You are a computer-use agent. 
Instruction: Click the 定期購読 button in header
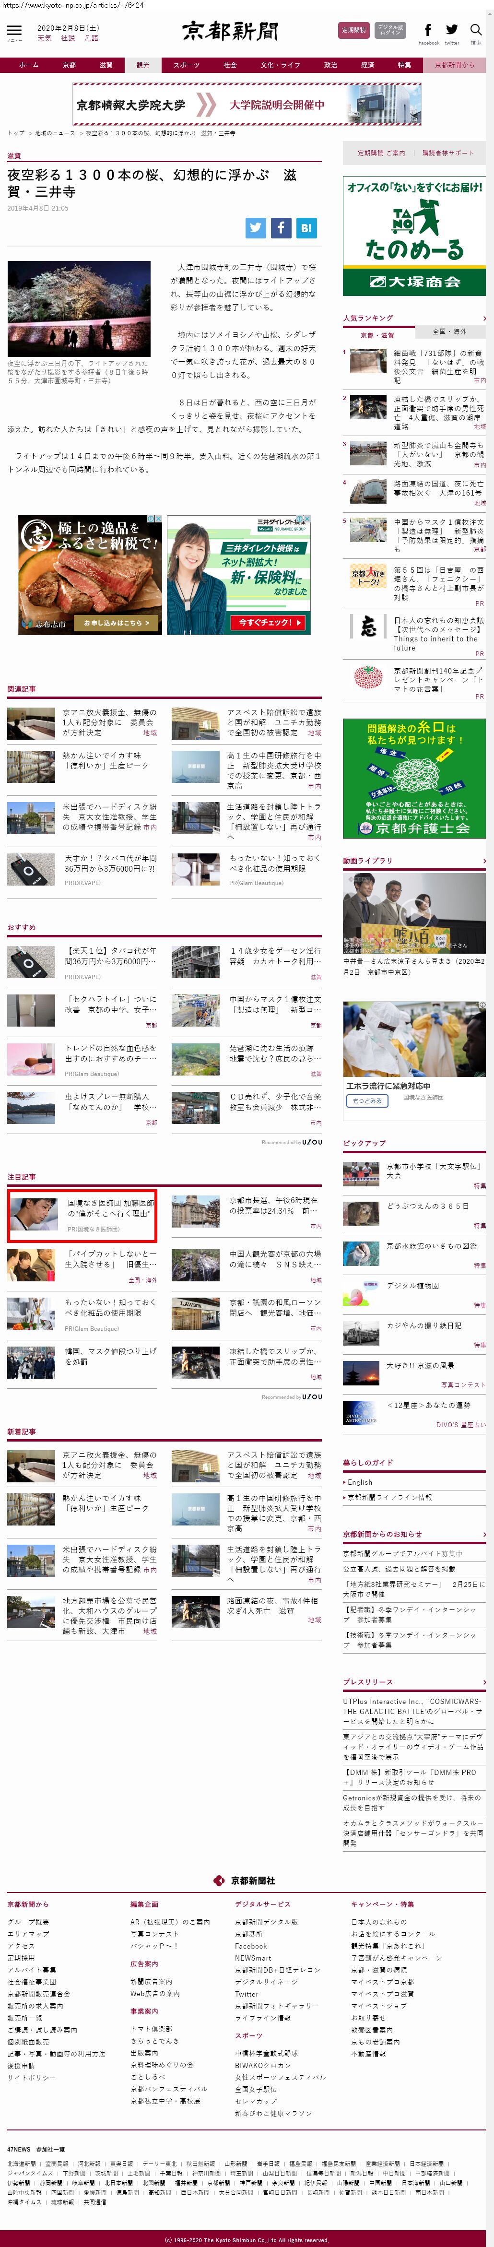pyautogui.click(x=353, y=31)
